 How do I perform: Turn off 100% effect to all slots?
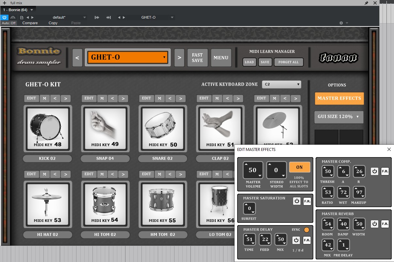point(299,167)
